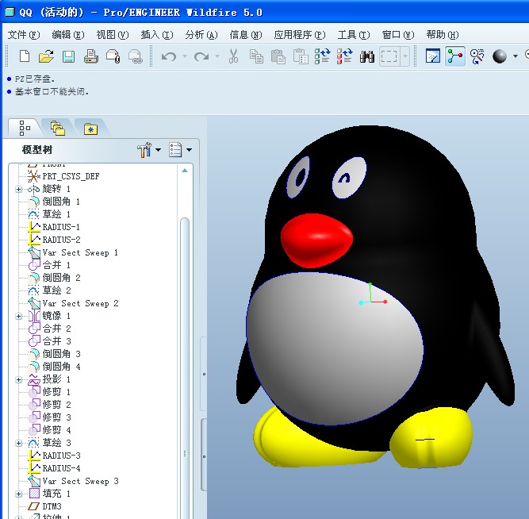The width and height of the screenshot is (529, 519).
Task: Click the orient mode icon
Action: coord(477,56)
